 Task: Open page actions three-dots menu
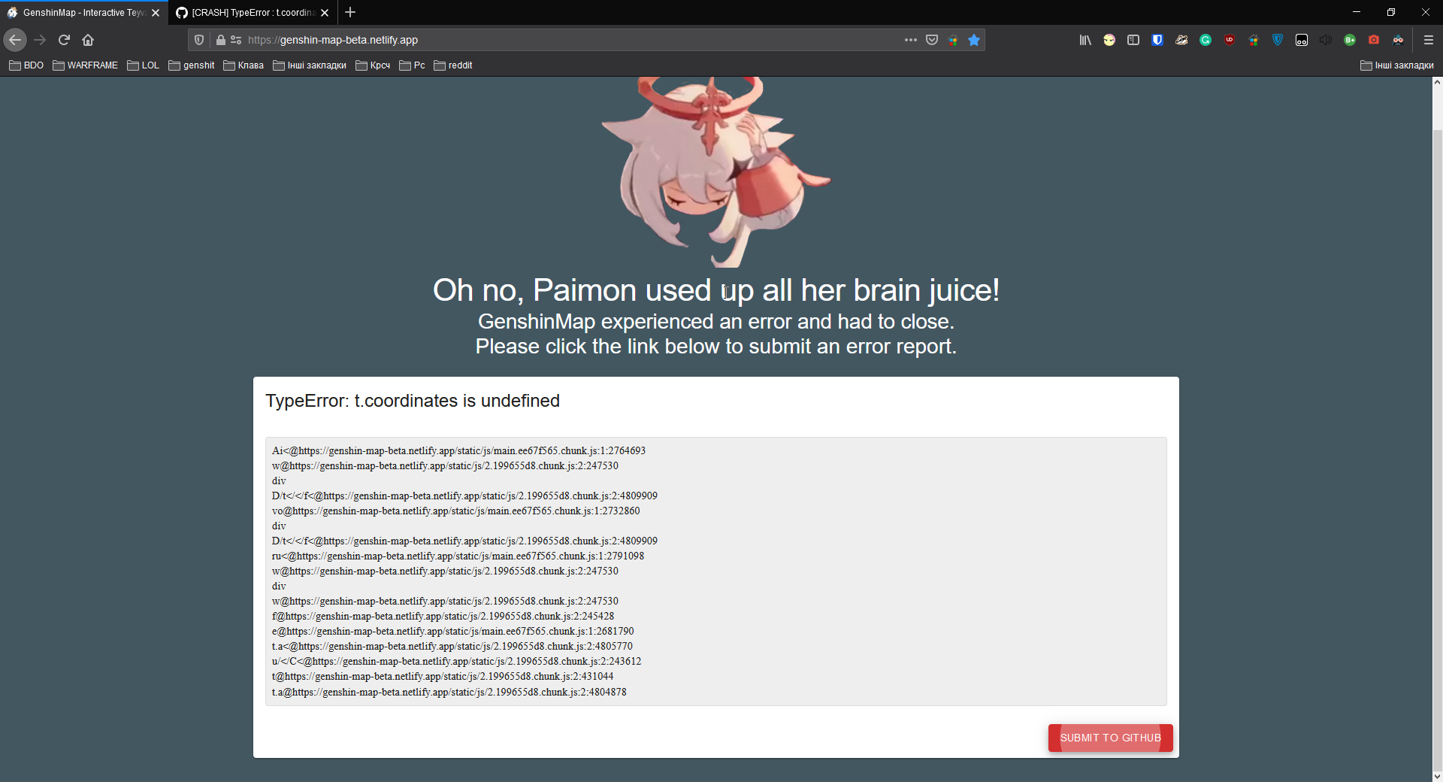point(911,40)
